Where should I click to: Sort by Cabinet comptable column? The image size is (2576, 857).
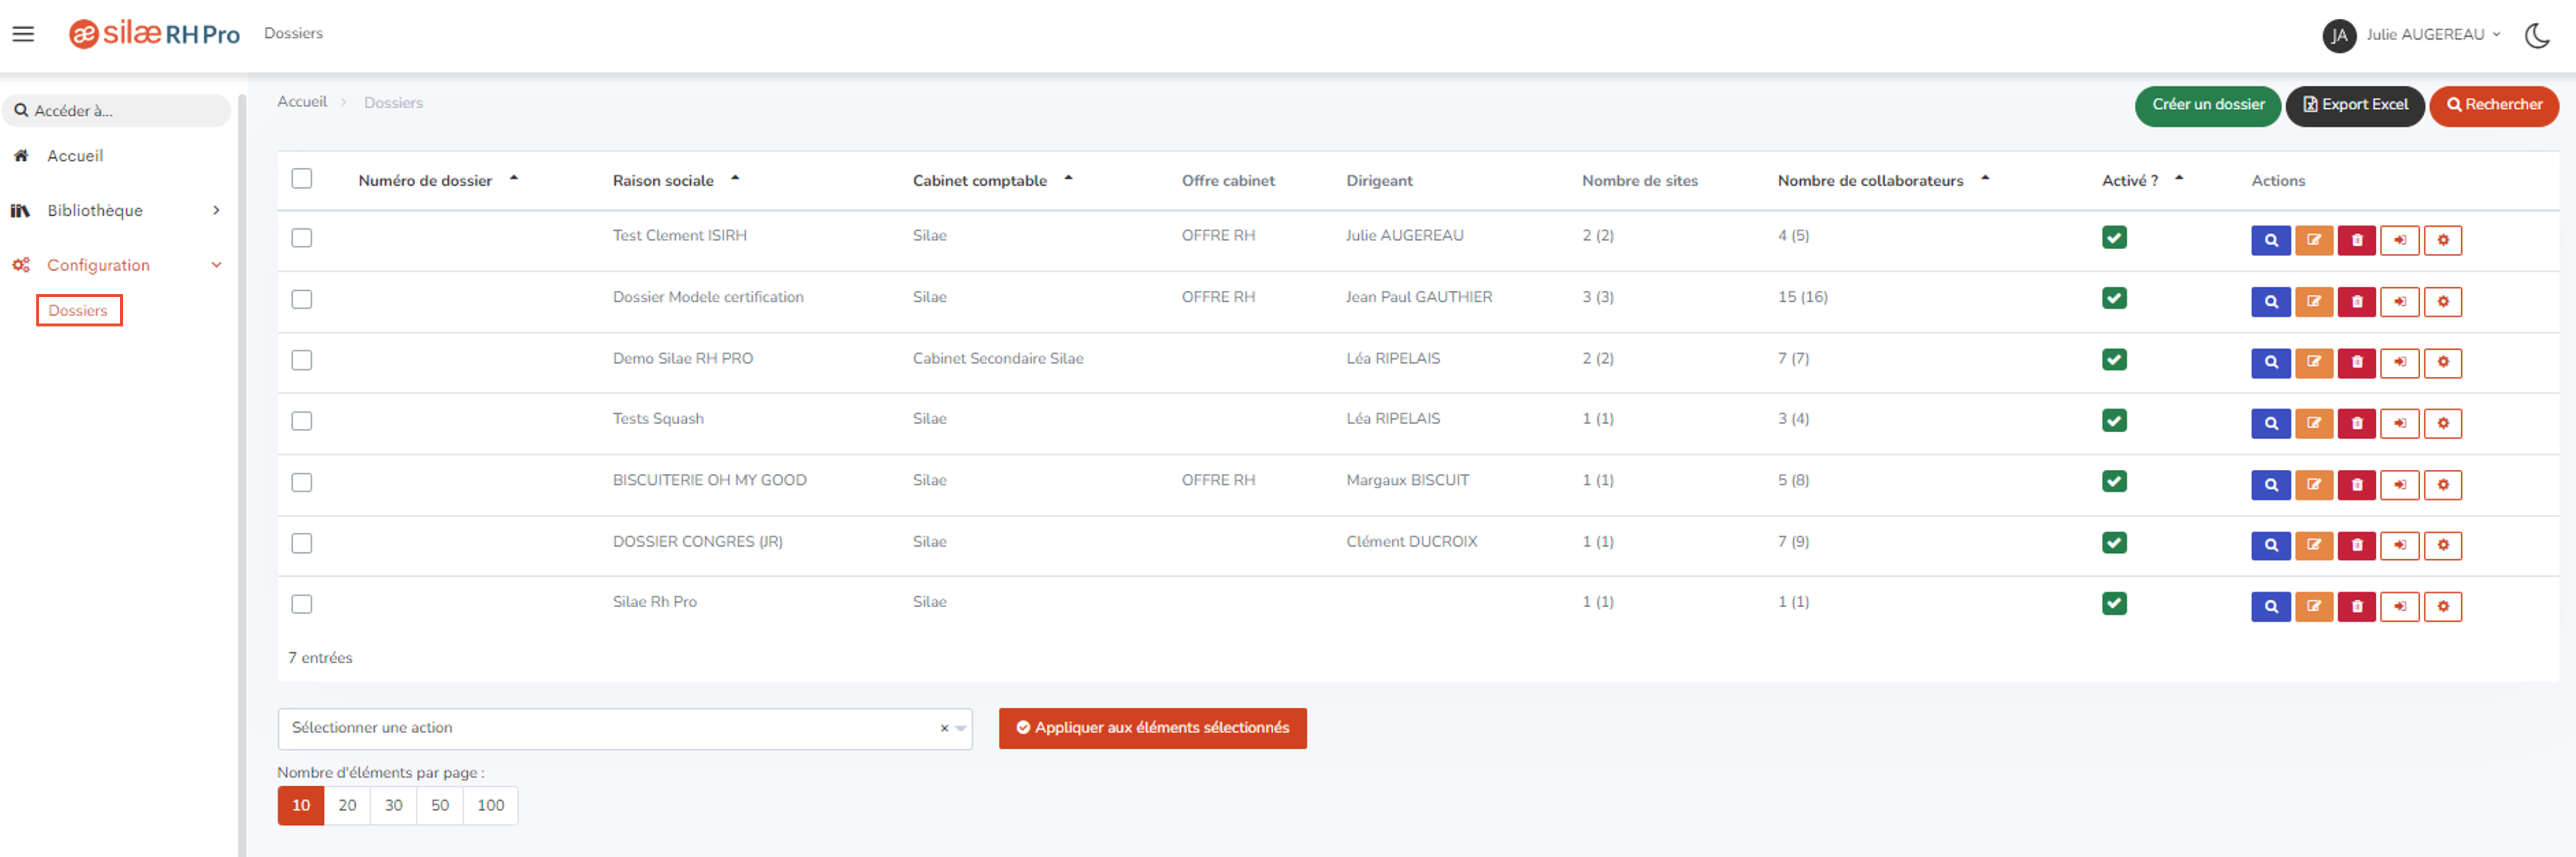point(992,181)
